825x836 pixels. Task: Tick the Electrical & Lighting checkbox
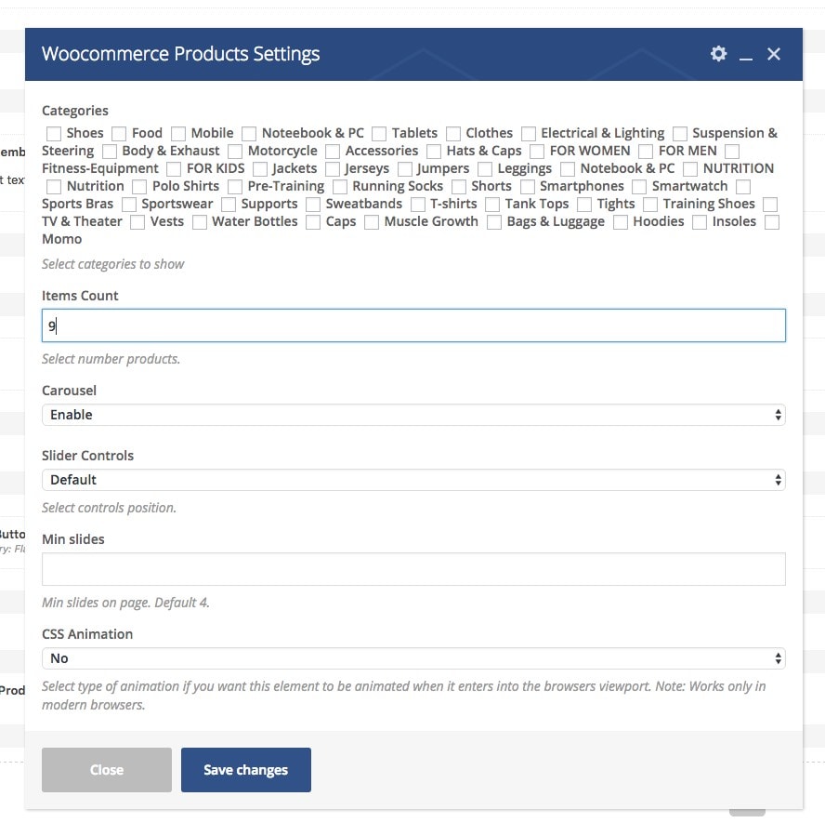[x=529, y=133]
